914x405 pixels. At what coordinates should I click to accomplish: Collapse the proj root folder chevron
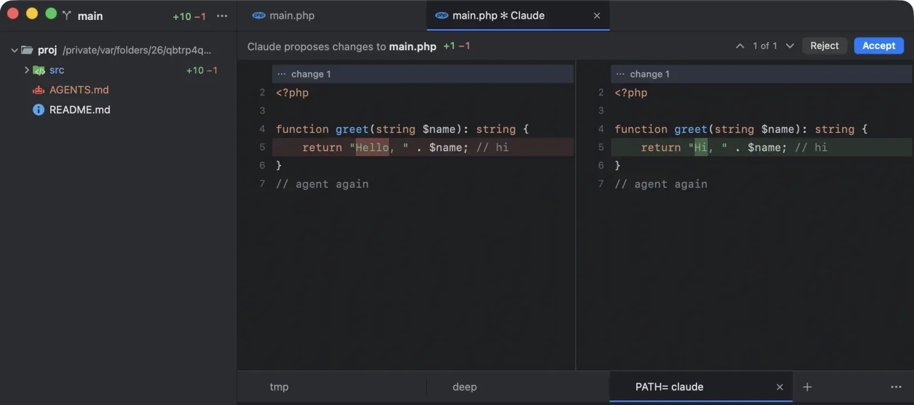14,50
